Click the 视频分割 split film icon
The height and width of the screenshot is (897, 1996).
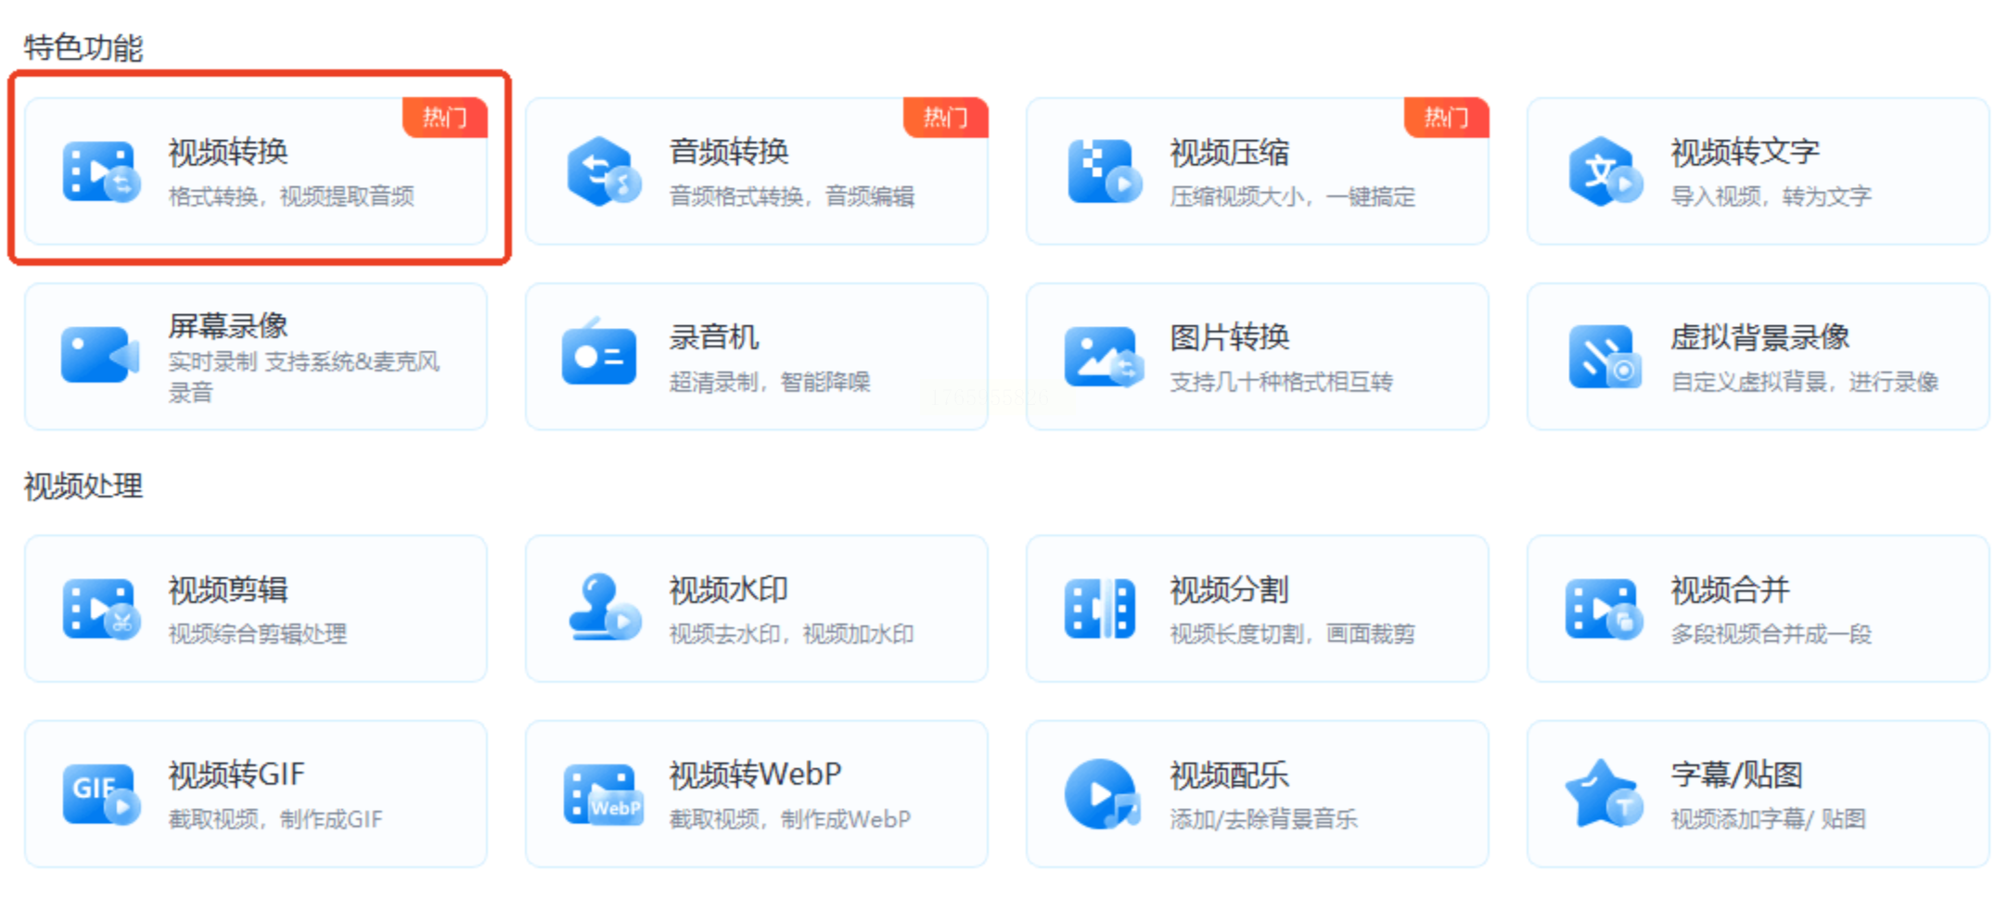[1100, 609]
